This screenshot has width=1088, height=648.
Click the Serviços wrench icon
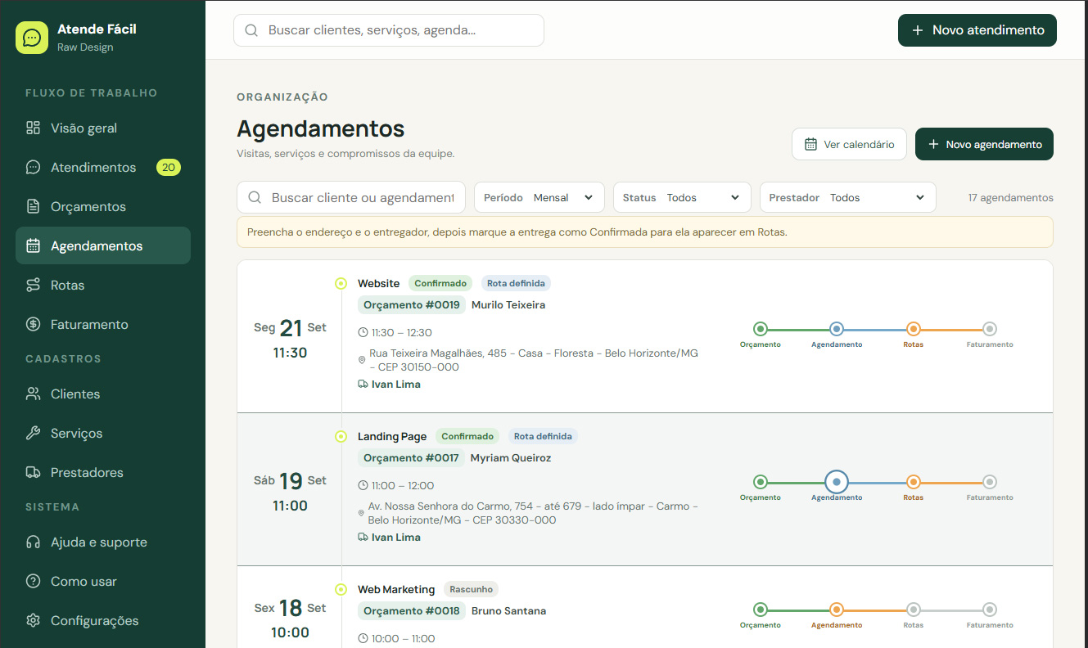click(33, 433)
